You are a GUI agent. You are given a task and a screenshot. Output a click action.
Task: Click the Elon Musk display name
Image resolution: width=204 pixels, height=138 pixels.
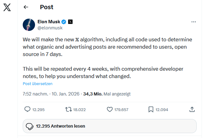(49, 22)
